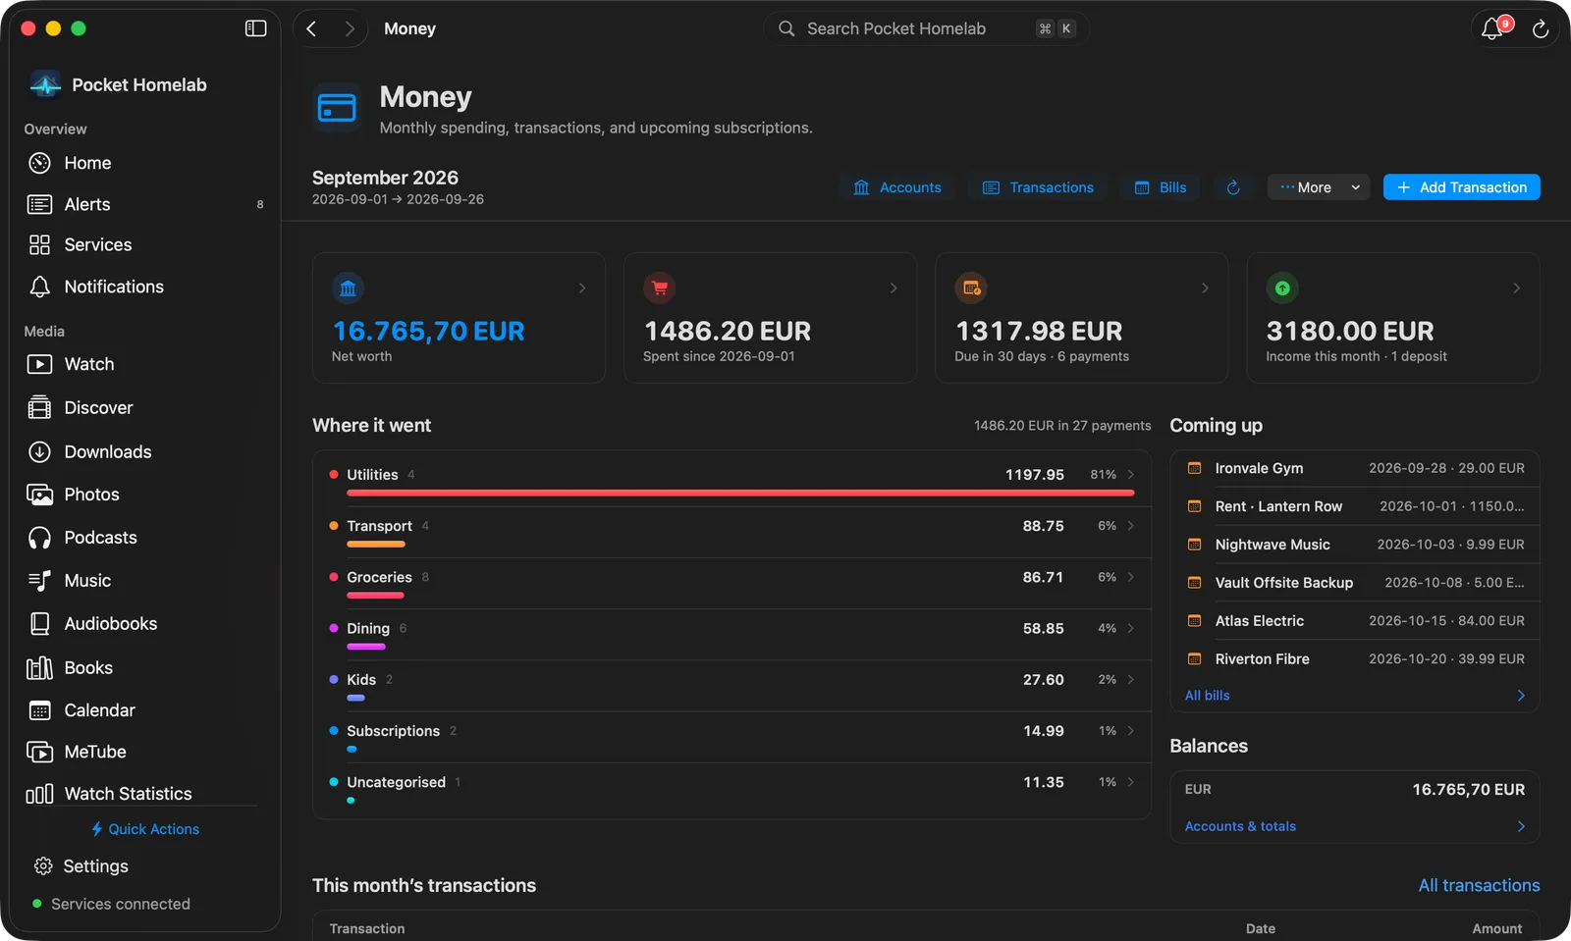1571x941 pixels.
Task: Go forward with the right arrow
Action: pos(350,28)
